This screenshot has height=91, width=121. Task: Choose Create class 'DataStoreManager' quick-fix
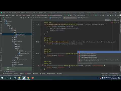point(99,54)
